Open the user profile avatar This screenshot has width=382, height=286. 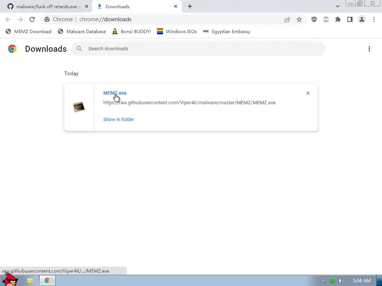click(x=362, y=19)
